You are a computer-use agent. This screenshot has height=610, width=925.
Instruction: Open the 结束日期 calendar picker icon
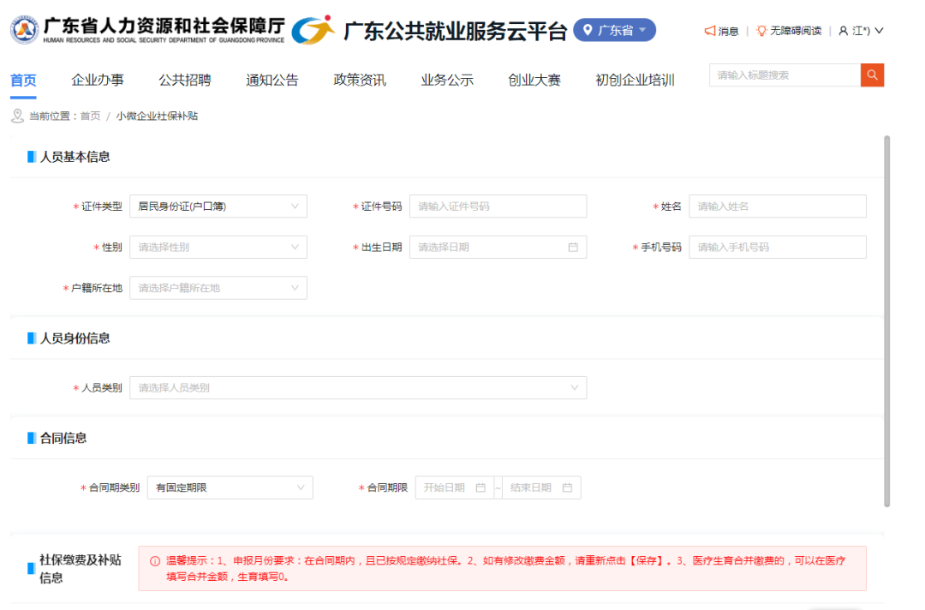(567, 487)
